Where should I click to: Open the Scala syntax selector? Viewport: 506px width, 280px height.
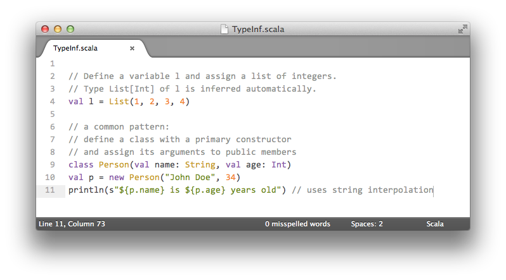pyautogui.click(x=435, y=224)
